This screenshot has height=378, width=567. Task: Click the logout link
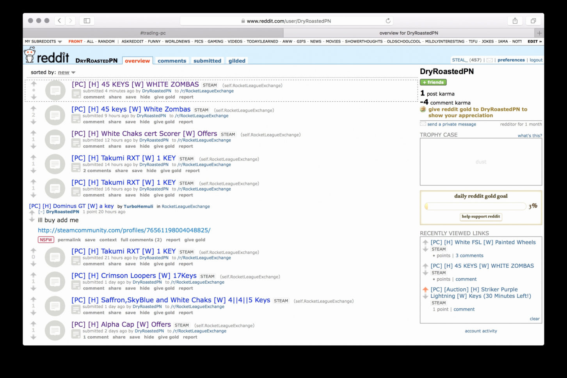[x=536, y=60]
